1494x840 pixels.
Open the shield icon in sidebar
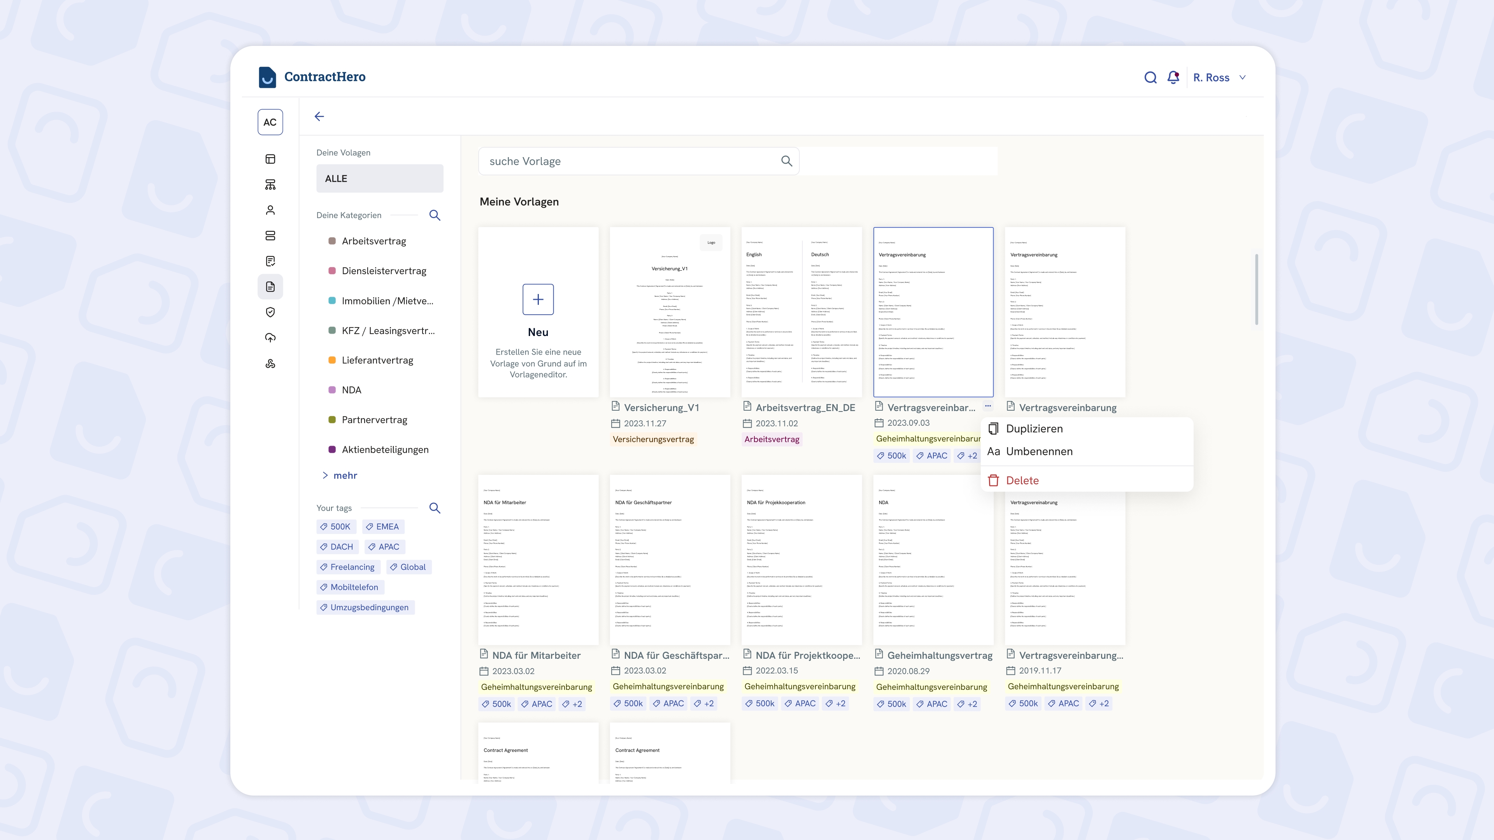pyautogui.click(x=270, y=312)
